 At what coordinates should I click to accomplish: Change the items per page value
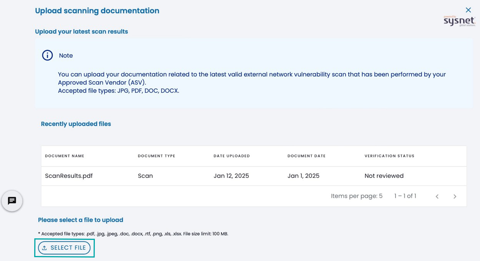tap(381, 196)
